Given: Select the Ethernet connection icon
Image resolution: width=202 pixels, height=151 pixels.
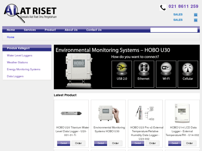Looking at the screenshot, I should 144,69.
